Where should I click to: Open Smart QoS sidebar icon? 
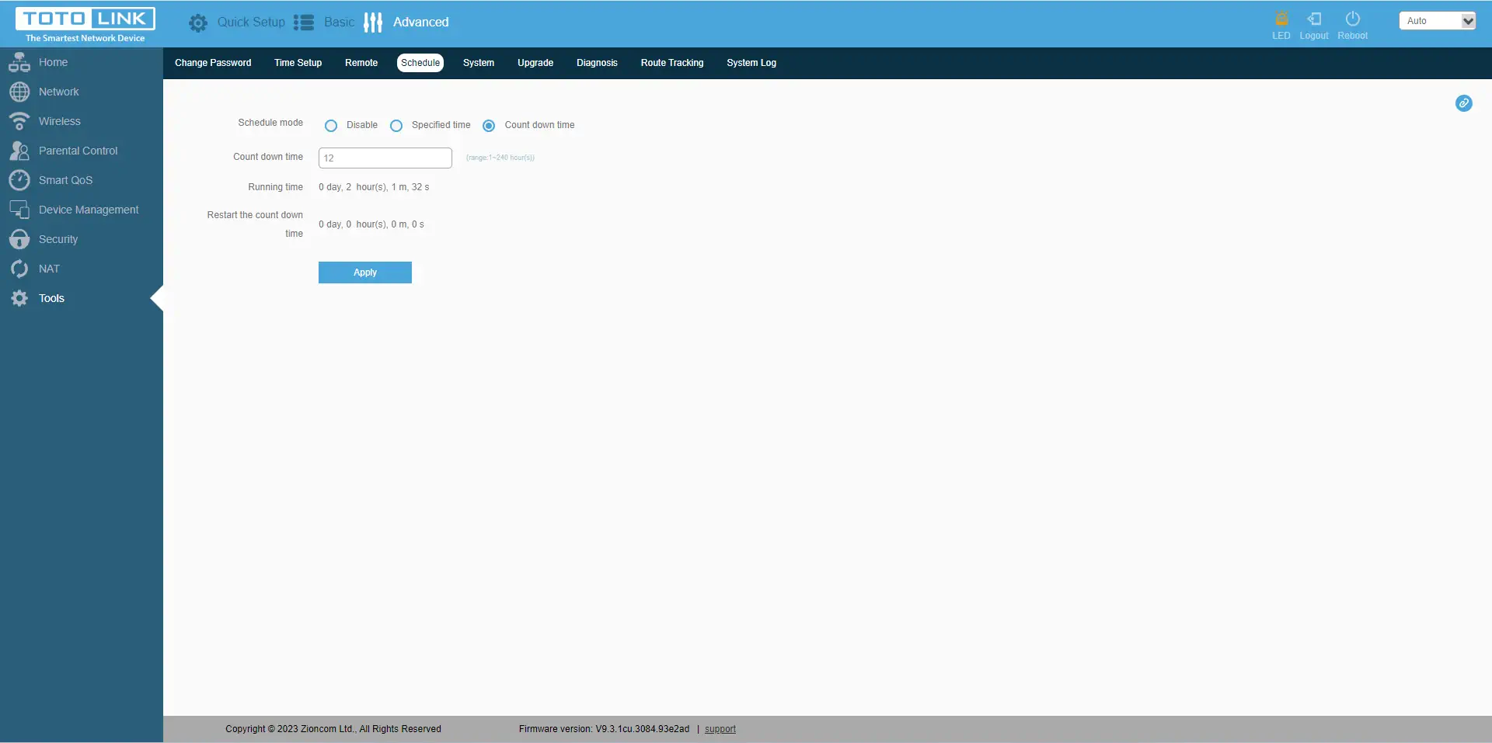[x=19, y=180]
